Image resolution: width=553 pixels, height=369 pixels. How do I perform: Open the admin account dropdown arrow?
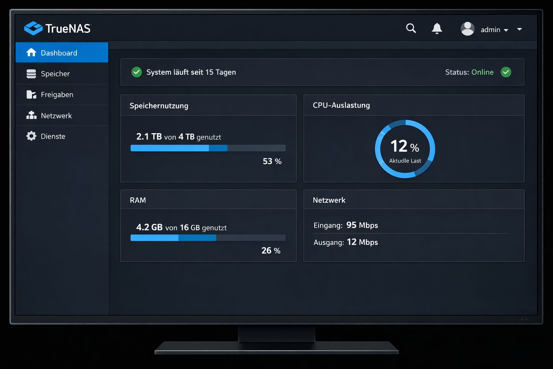click(x=507, y=30)
